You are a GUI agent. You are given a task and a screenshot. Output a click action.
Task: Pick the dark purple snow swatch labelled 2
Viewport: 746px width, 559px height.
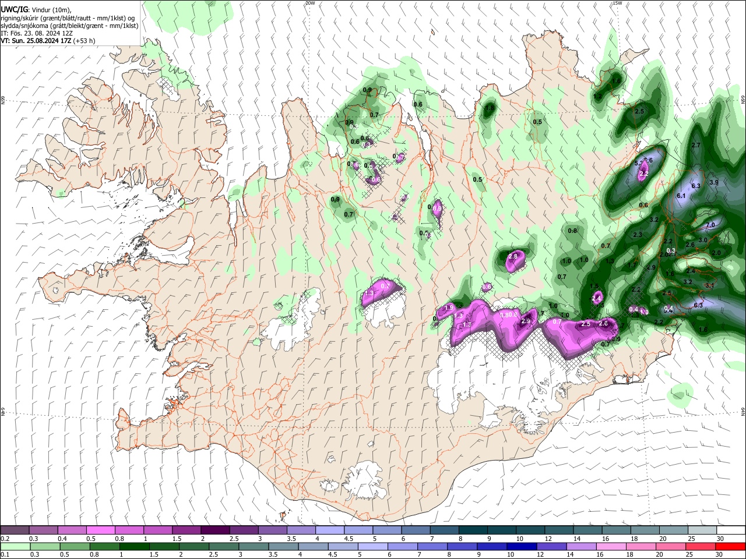[215, 530]
